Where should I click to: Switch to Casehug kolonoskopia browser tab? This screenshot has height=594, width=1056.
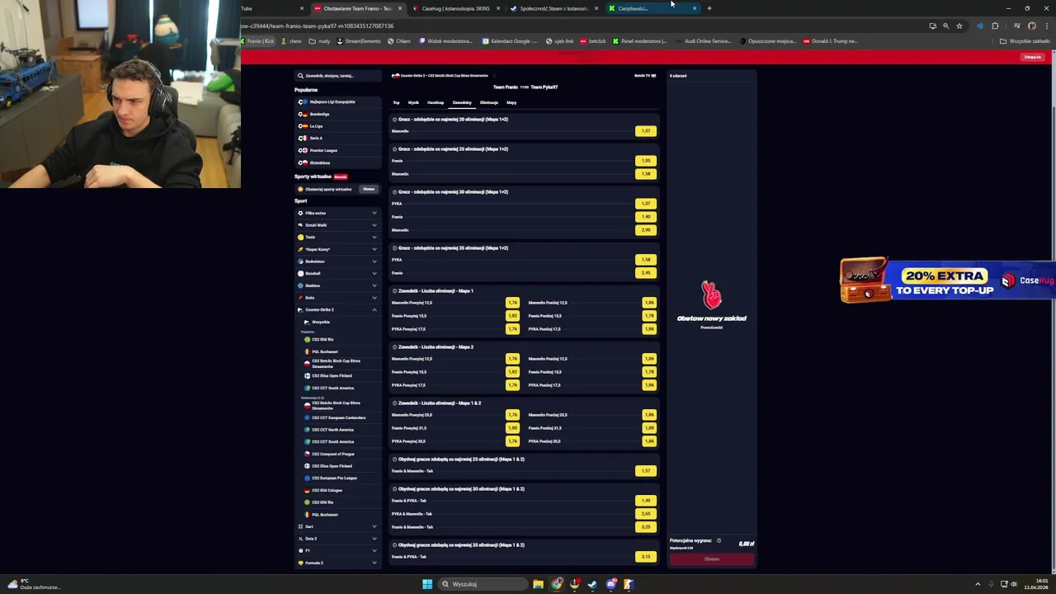coord(455,8)
